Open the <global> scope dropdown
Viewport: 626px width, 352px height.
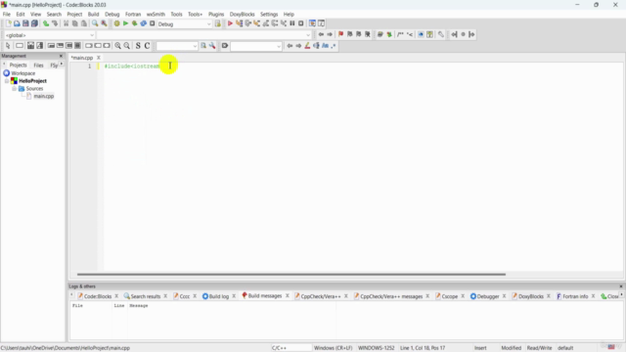[50, 35]
